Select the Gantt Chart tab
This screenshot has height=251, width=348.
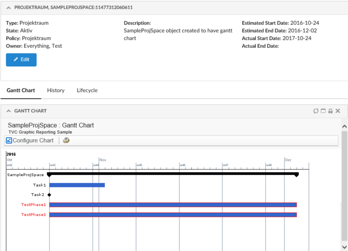[21, 90]
